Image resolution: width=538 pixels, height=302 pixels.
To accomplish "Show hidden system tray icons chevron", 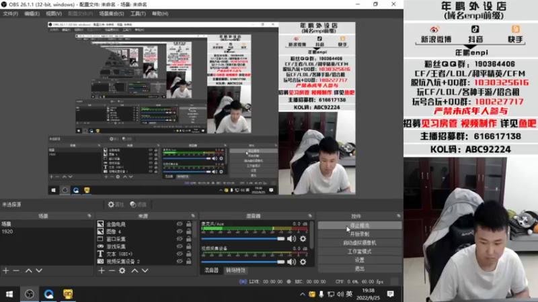I will tap(302, 294).
